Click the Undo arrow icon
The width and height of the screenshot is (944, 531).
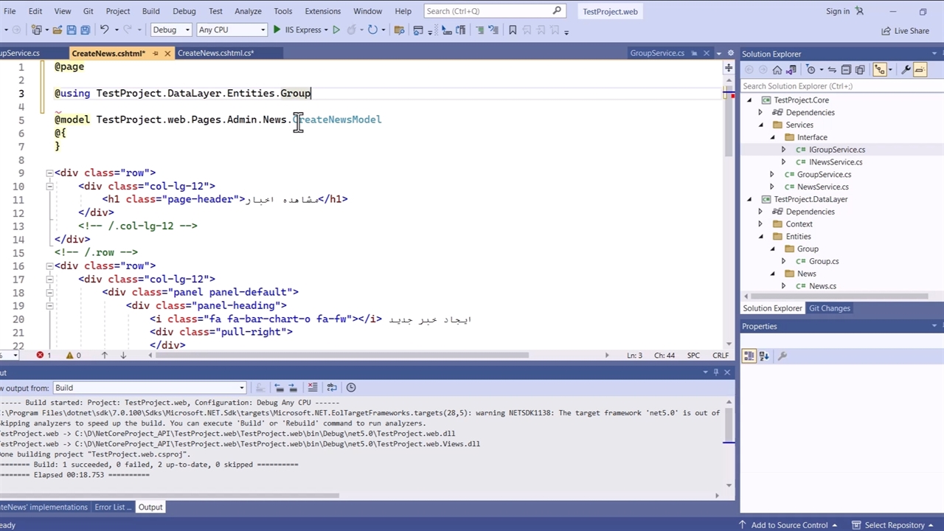[104, 30]
